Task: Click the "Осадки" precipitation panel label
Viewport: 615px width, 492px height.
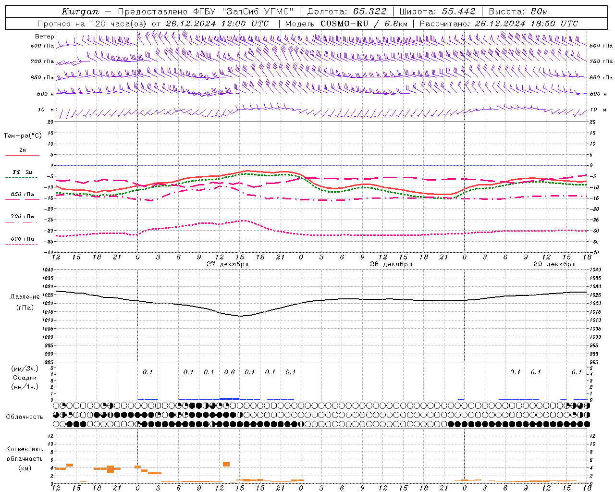Action: (25, 378)
